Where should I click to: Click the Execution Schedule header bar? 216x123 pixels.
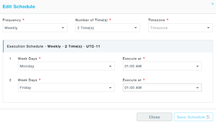point(108,46)
